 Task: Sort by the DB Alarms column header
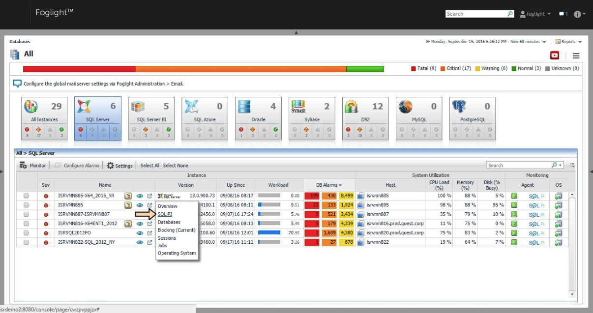point(329,185)
